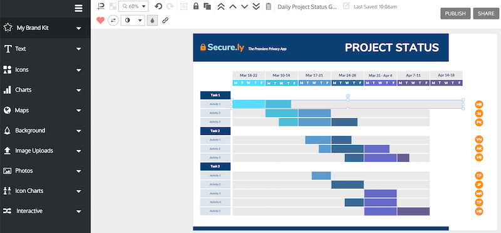Open the My Brand Kit section
This screenshot has width=501, height=233.
click(45, 28)
